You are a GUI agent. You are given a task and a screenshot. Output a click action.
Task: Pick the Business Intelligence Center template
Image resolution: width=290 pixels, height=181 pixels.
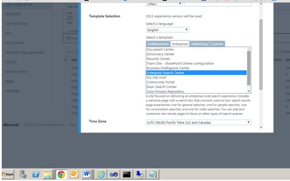pos(196,68)
